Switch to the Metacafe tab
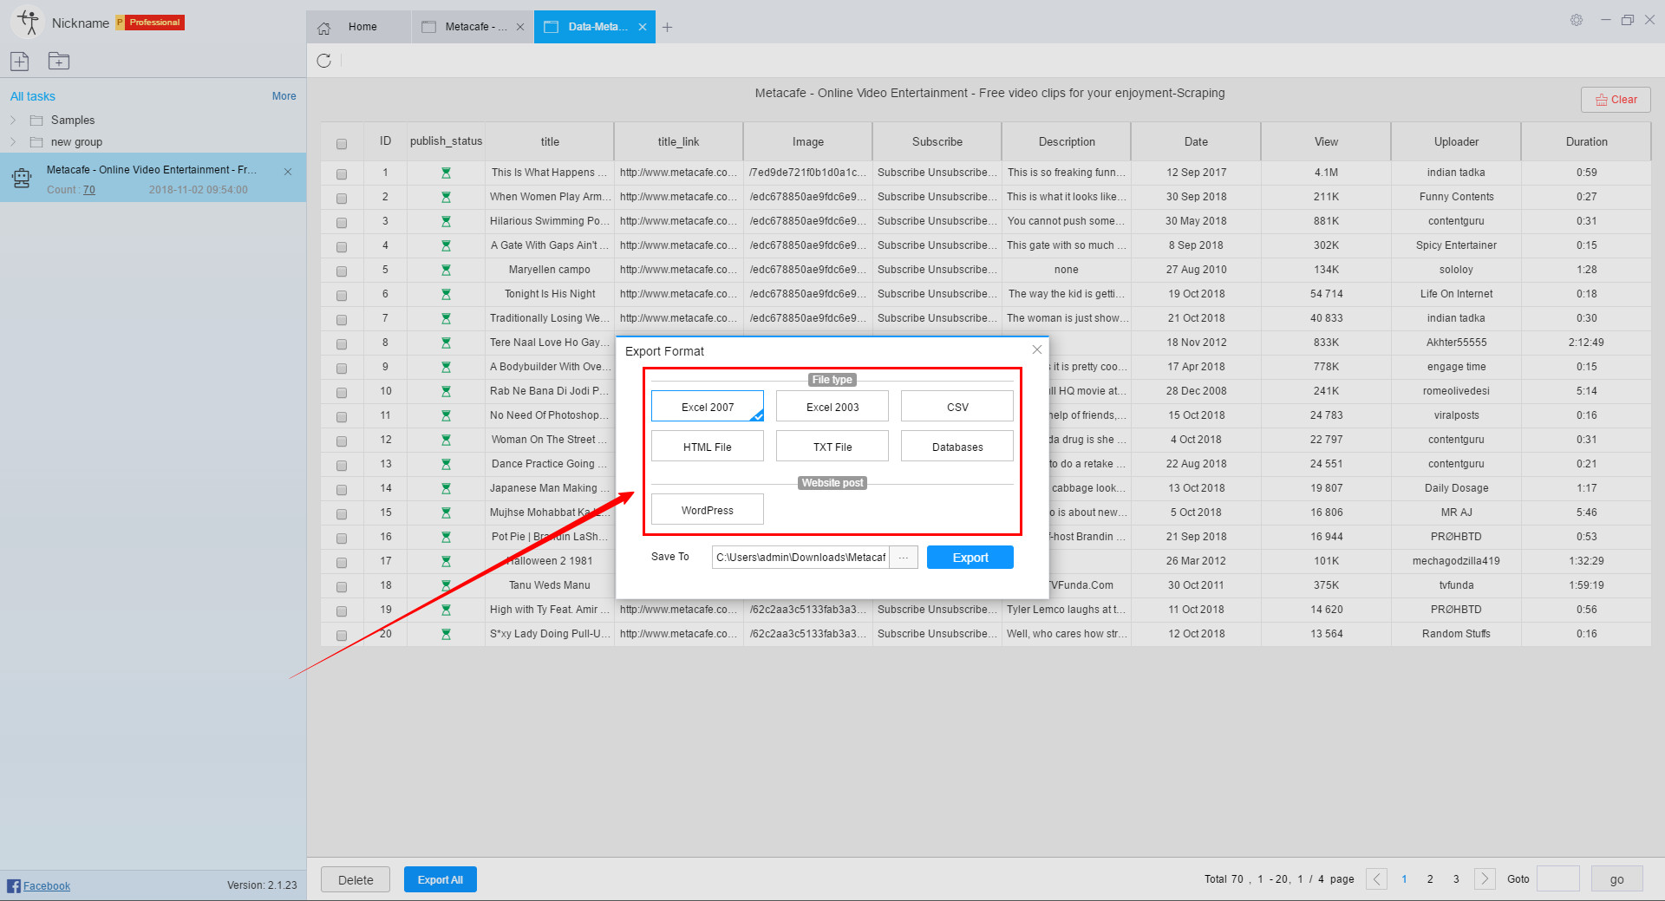 (473, 27)
